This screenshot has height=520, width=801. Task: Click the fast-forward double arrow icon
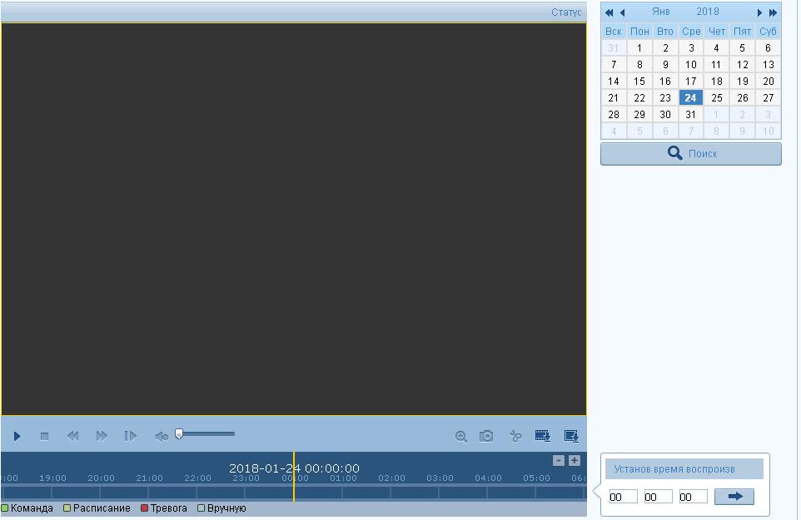tap(102, 436)
